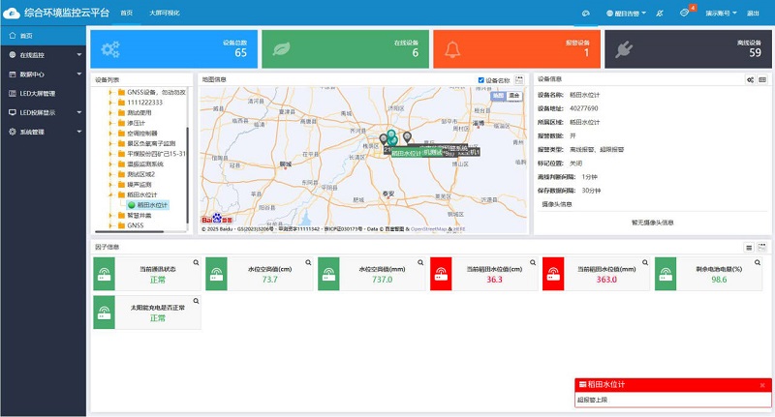Image resolution: width=775 pixels, height=417 pixels.
Task: Select LED大屏管理 in the sidebar
Action: (39, 93)
